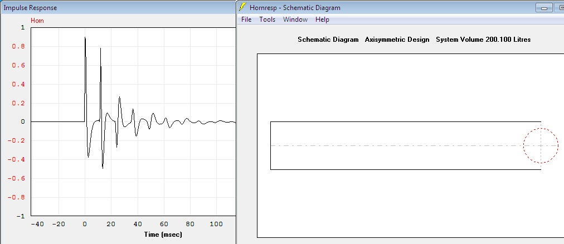Open the Help menu

322,19
